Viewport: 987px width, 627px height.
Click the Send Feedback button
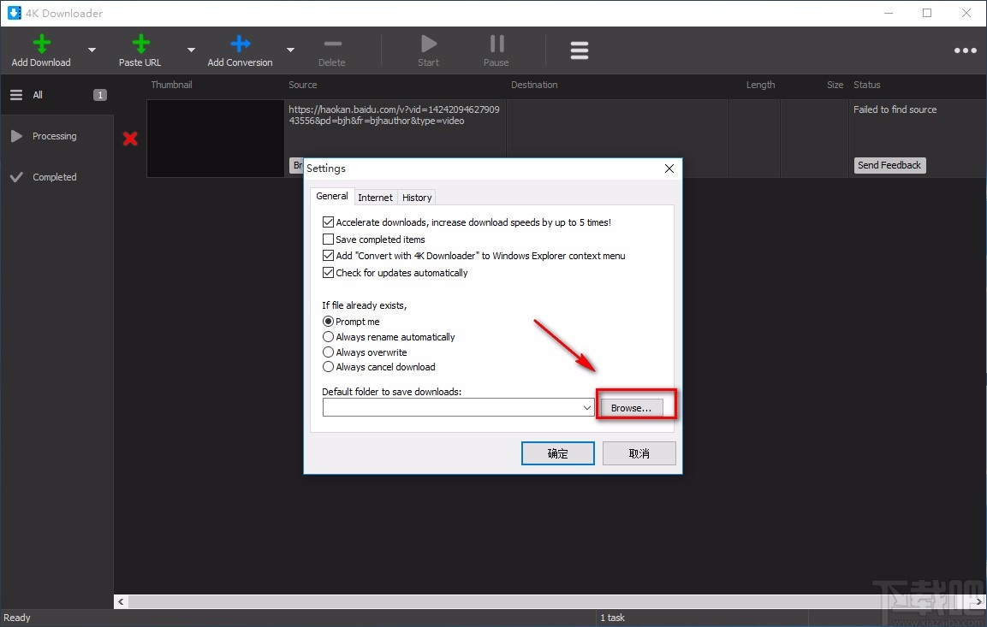click(x=889, y=165)
